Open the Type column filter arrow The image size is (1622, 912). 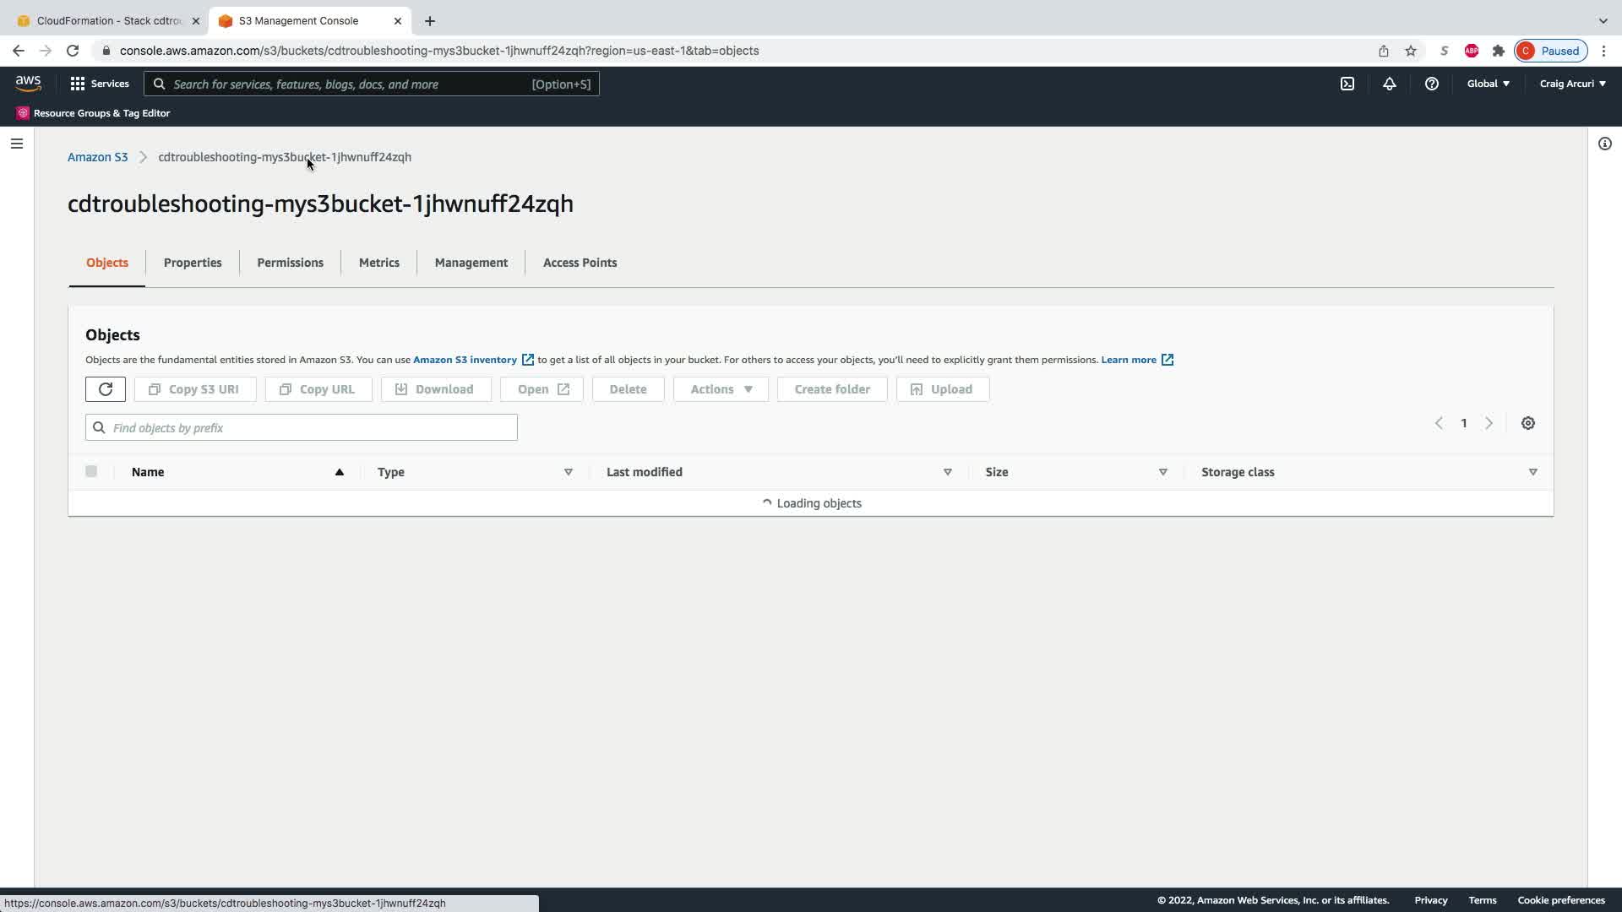coord(569,472)
